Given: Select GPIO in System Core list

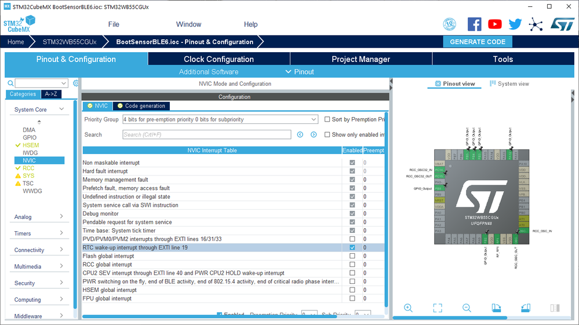Looking at the screenshot, I should coord(30,138).
